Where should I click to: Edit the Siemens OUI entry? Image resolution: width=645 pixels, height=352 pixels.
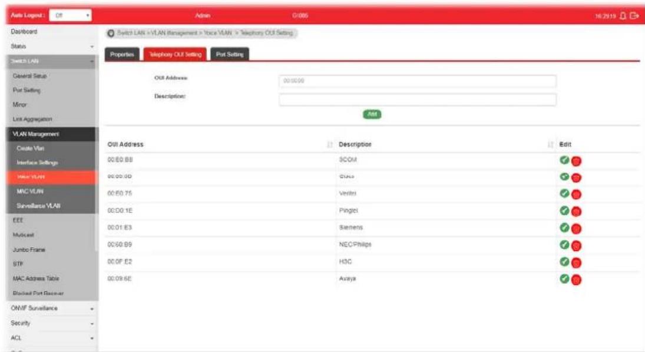564,227
